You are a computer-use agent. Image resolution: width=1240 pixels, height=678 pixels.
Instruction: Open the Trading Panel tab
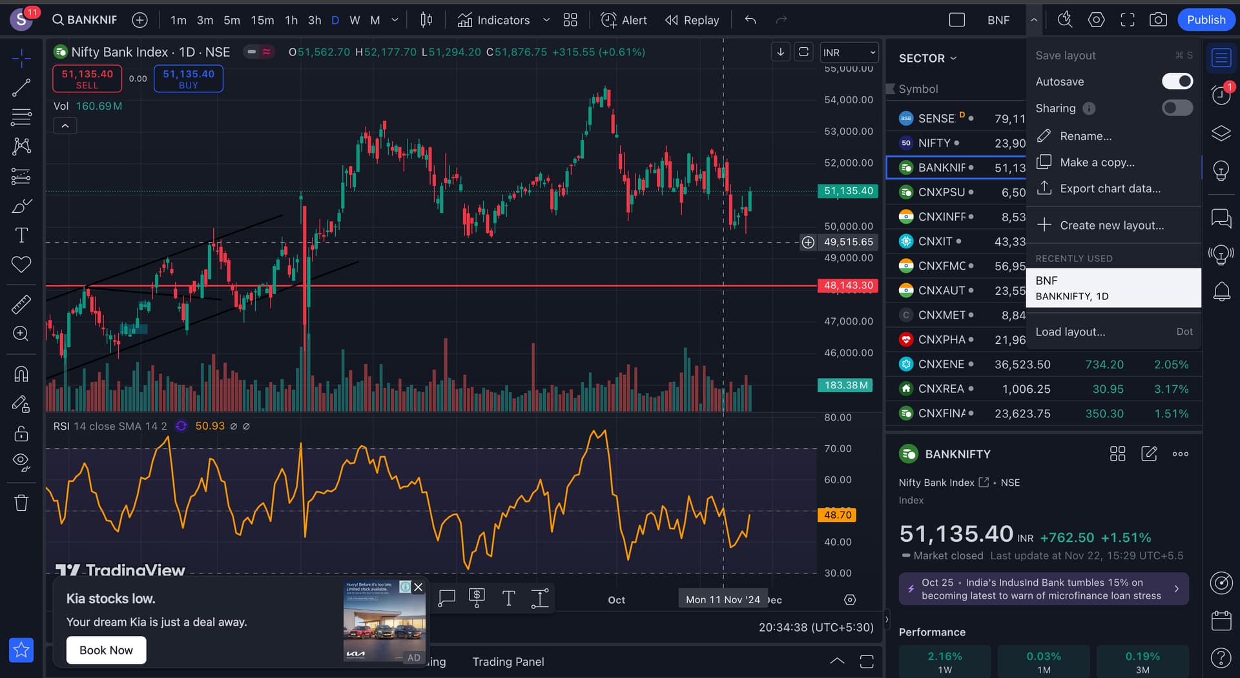(x=508, y=662)
